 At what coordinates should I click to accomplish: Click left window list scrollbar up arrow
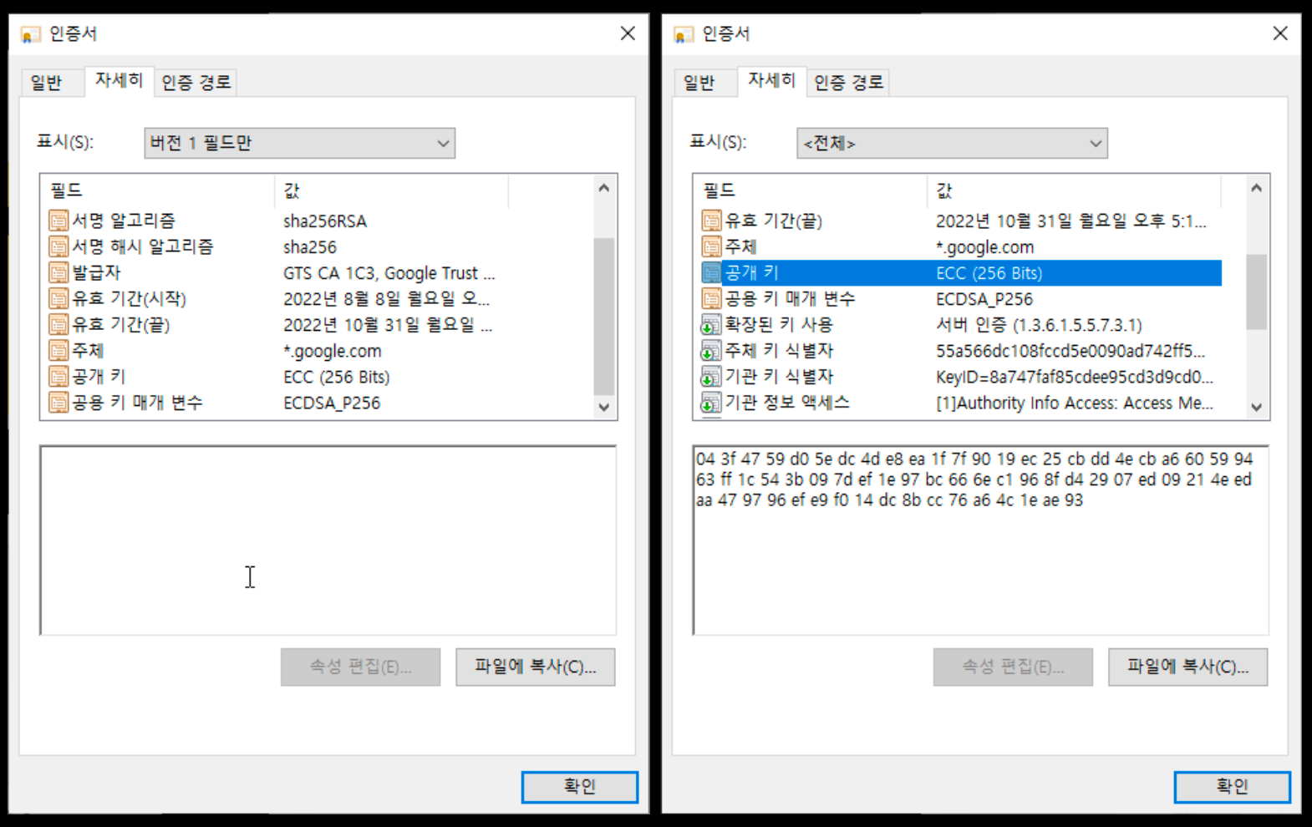point(604,188)
